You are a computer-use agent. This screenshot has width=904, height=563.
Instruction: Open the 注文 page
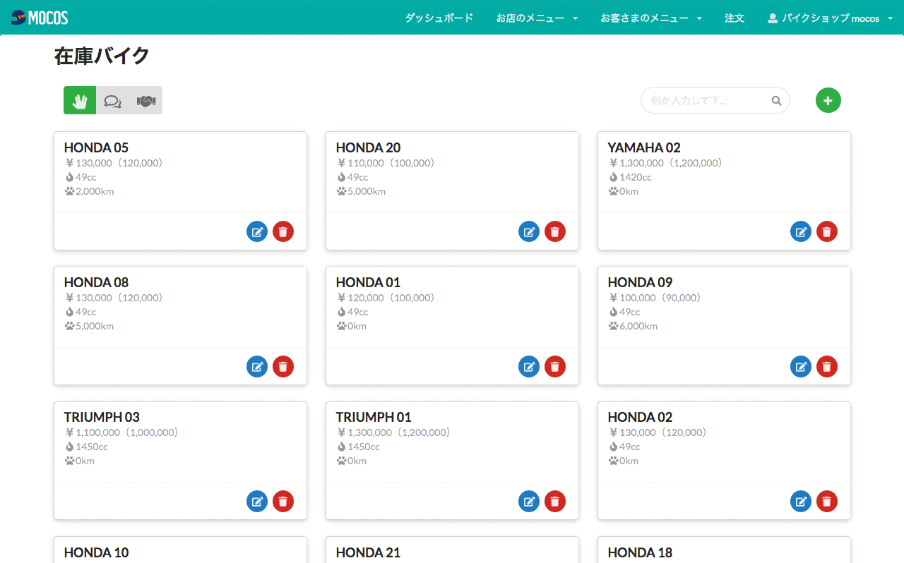pyautogui.click(x=734, y=18)
